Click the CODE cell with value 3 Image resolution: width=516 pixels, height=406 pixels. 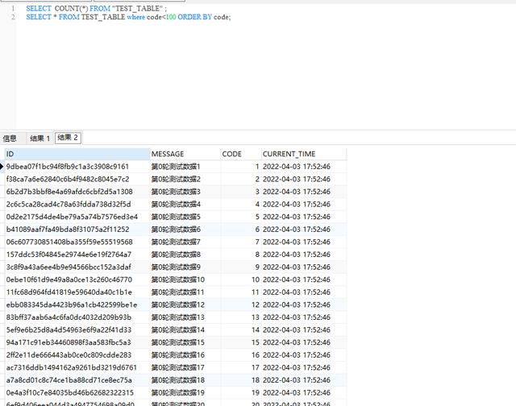(241, 192)
